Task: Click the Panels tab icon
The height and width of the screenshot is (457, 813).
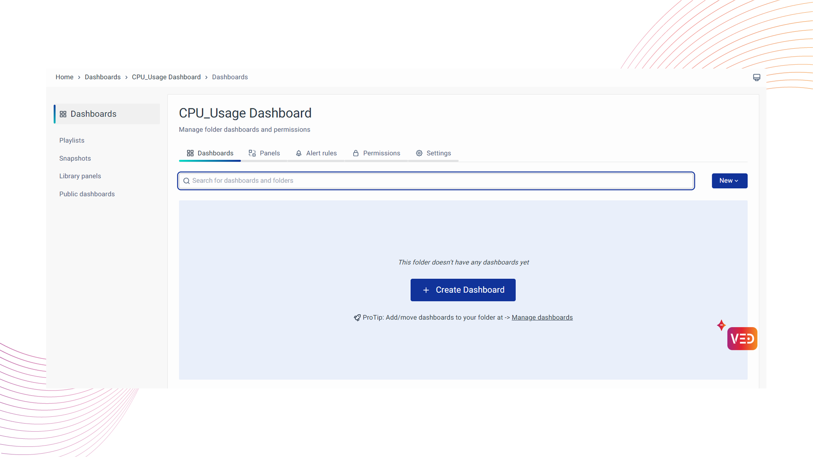Action: click(x=252, y=153)
